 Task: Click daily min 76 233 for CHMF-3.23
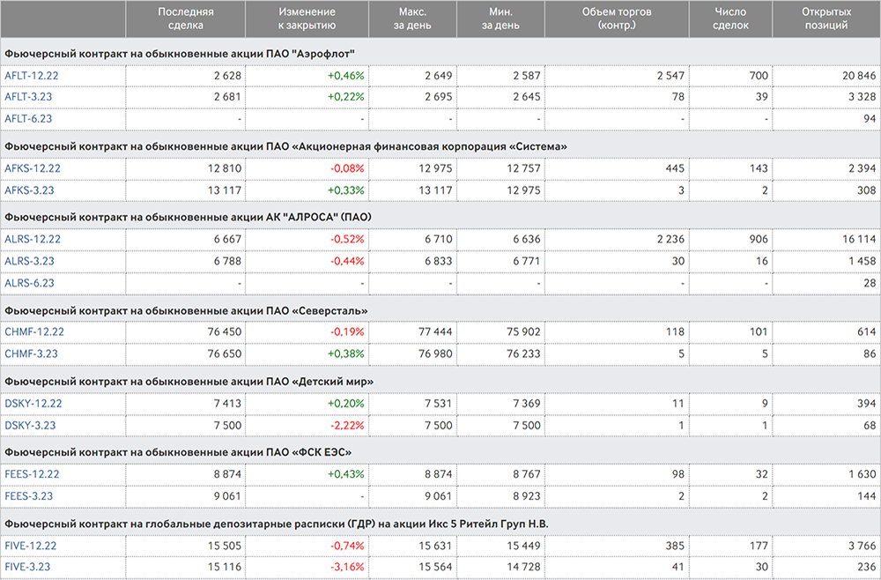(523, 354)
